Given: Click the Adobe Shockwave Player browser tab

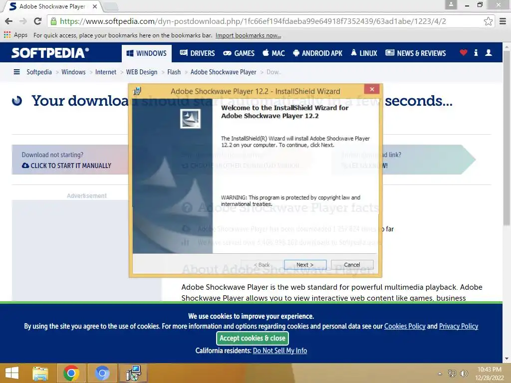Looking at the screenshot, I should coord(52,6).
